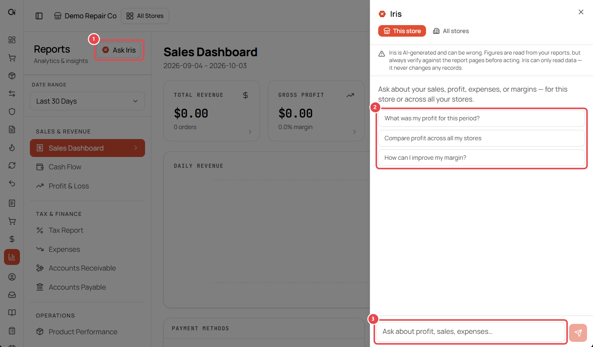Open the Tax Report
Screen dimensions: 593x347
[87, 230]
